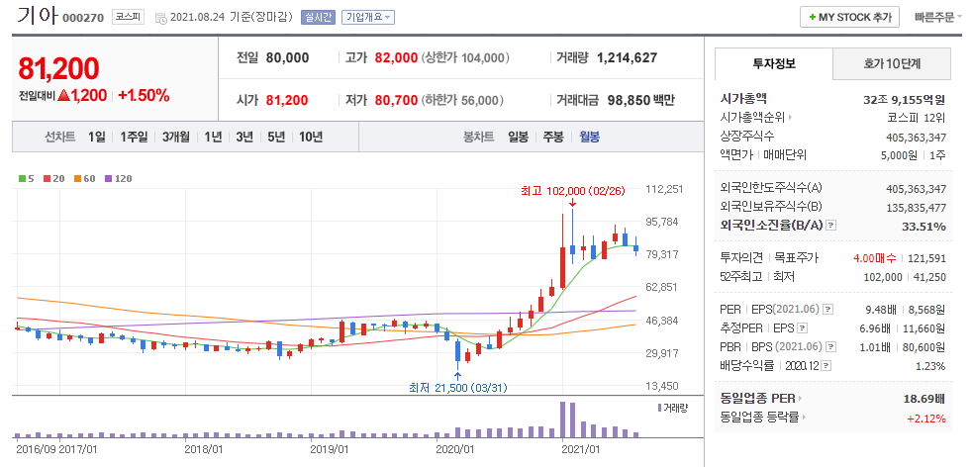The image size is (972, 467).
Task: Select the 10년 line chart period
Action: pyautogui.click(x=311, y=137)
